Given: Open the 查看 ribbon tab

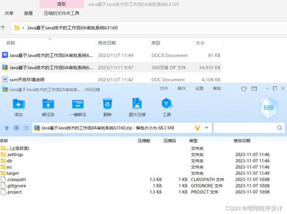Looking at the screenshot, I should [28, 13].
